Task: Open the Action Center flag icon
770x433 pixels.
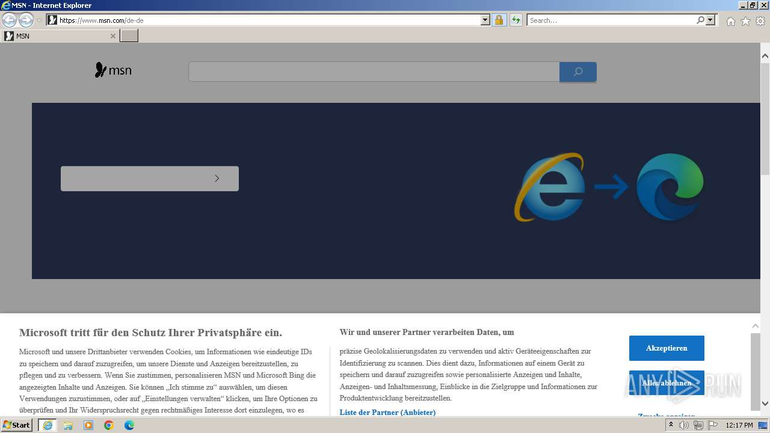Action: pos(713,425)
